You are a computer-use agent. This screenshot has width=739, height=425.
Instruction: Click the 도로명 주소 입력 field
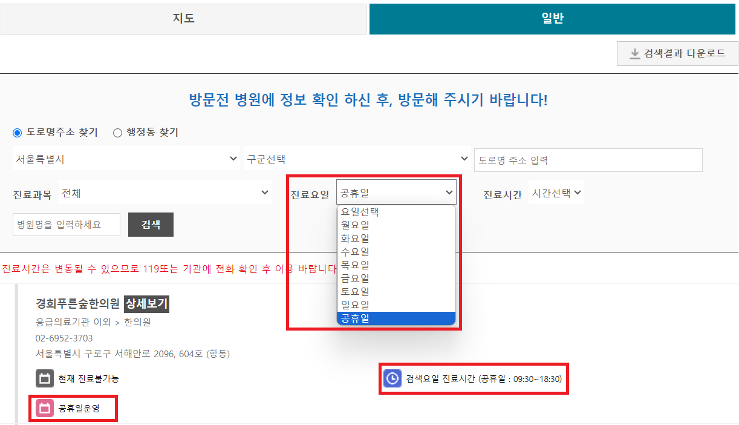[x=587, y=159]
